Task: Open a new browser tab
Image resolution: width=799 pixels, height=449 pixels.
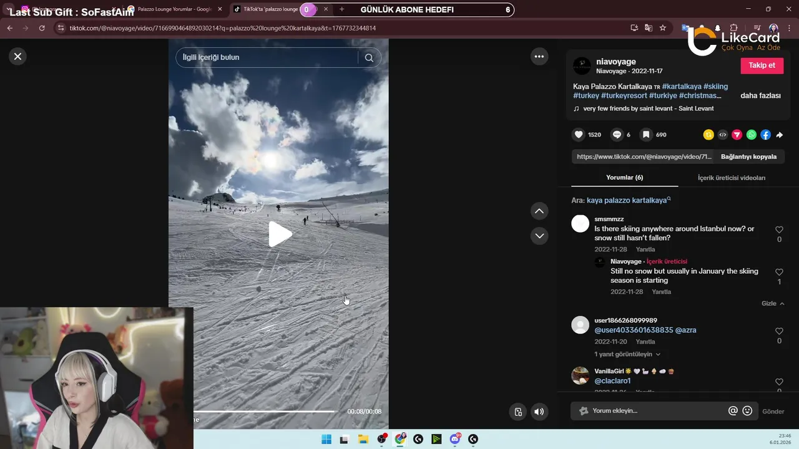Action: pyautogui.click(x=341, y=9)
